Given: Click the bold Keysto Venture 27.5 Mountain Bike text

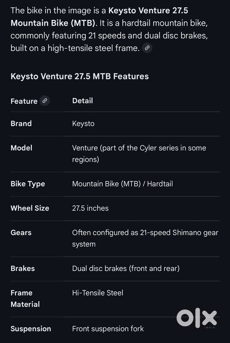Looking at the screenshot, I should pyautogui.click(x=100, y=17).
